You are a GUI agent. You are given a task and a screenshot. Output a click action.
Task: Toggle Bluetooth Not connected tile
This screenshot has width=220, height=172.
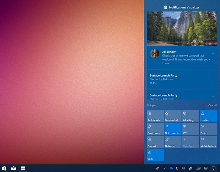point(173,129)
